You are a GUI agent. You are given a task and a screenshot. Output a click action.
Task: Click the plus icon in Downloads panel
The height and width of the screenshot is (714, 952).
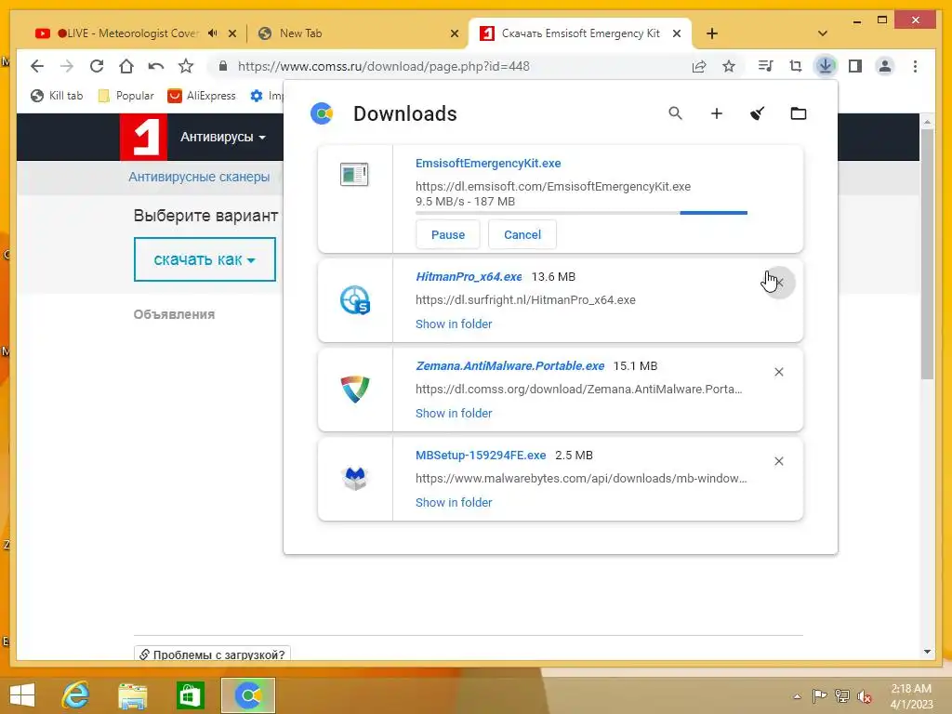pyautogui.click(x=717, y=113)
